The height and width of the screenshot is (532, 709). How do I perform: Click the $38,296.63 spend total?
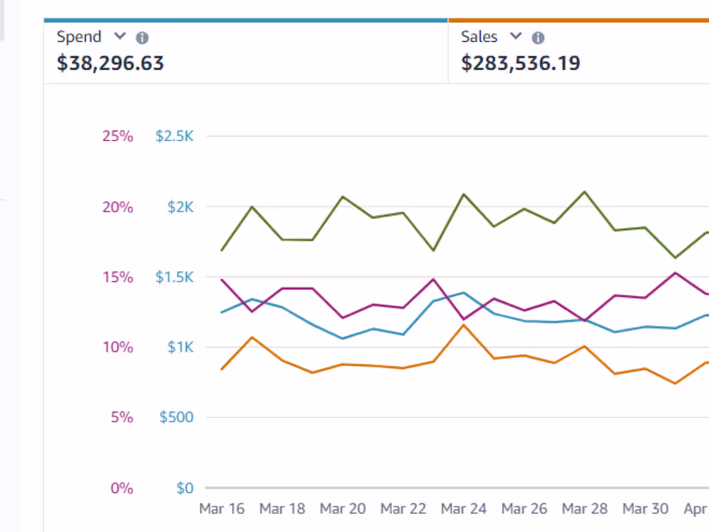[x=110, y=63]
